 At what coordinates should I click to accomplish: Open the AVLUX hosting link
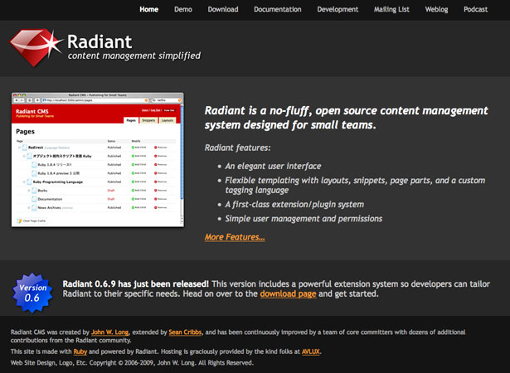[x=311, y=351]
